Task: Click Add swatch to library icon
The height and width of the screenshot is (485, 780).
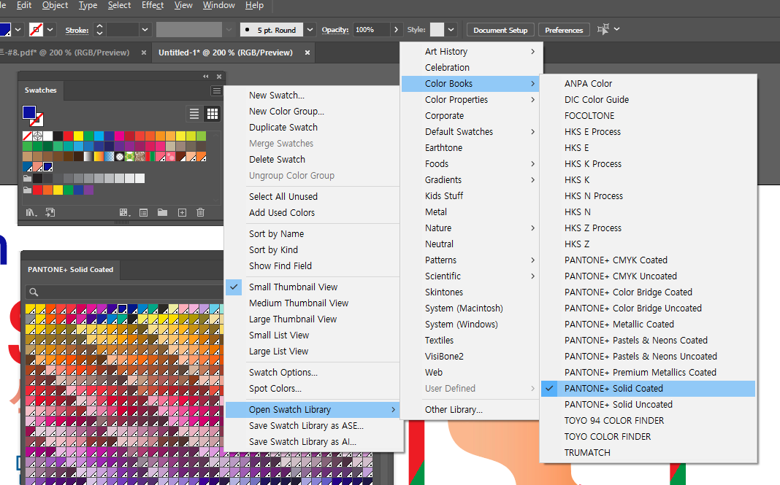Action: (x=50, y=213)
